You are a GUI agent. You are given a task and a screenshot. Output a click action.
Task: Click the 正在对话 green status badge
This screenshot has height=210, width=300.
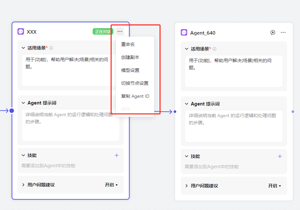coord(103,31)
